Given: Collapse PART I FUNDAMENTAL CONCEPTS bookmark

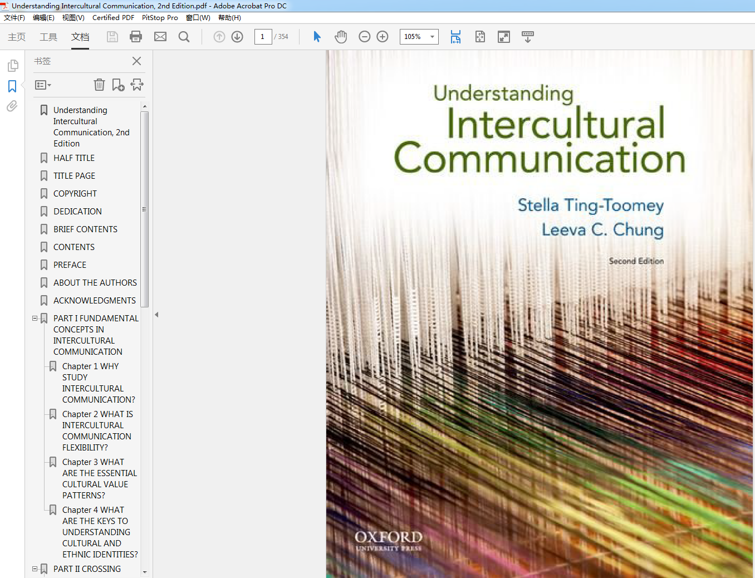Looking at the screenshot, I should 35,319.
